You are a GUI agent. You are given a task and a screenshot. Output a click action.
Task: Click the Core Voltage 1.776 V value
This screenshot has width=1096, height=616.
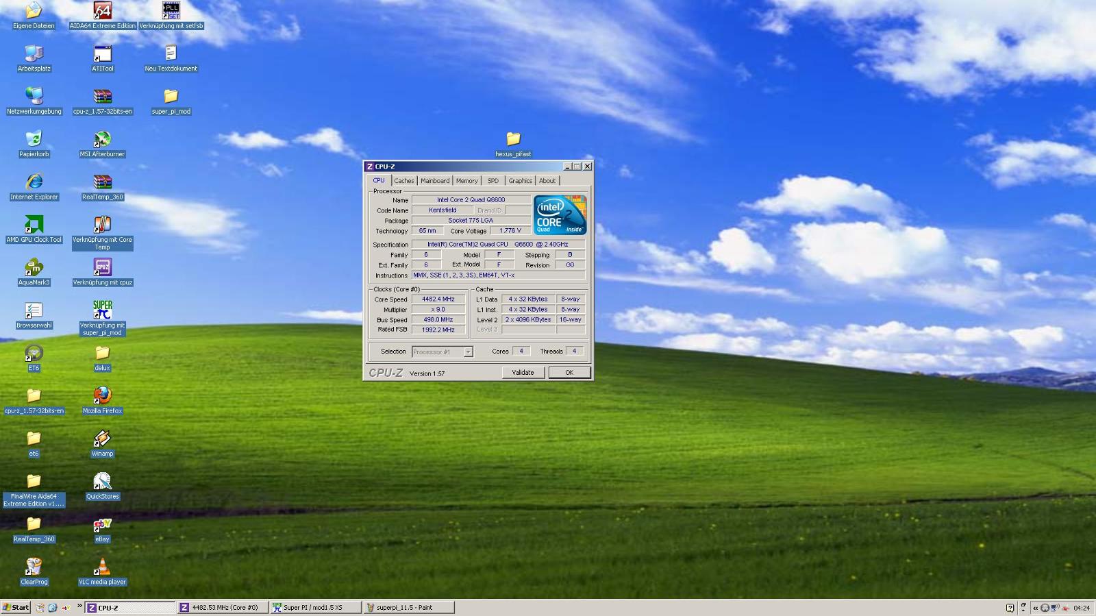tap(510, 231)
